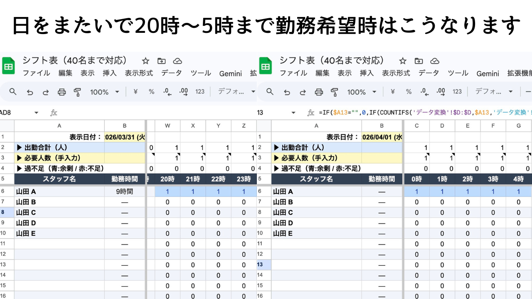Click the Sheets logo in the 04/01 spreadsheet
Viewport: 532px width, 299px height.
coord(266,66)
